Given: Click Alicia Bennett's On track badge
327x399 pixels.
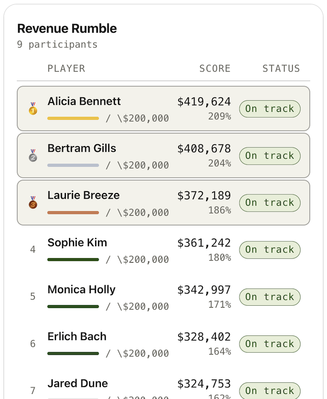Looking at the screenshot, I should pyautogui.click(x=270, y=109).
